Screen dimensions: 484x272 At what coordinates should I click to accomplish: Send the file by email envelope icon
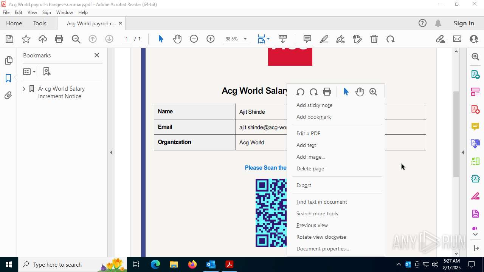(x=457, y=39)
